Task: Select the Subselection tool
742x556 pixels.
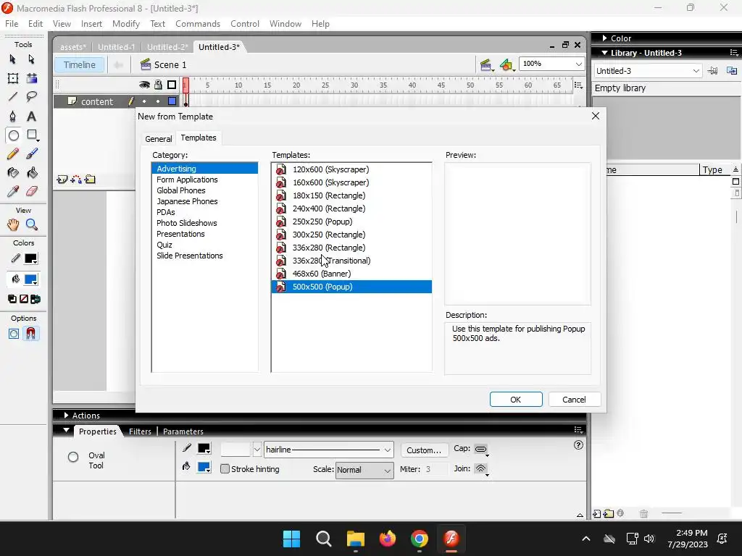Action: click(x=31, y=59)
